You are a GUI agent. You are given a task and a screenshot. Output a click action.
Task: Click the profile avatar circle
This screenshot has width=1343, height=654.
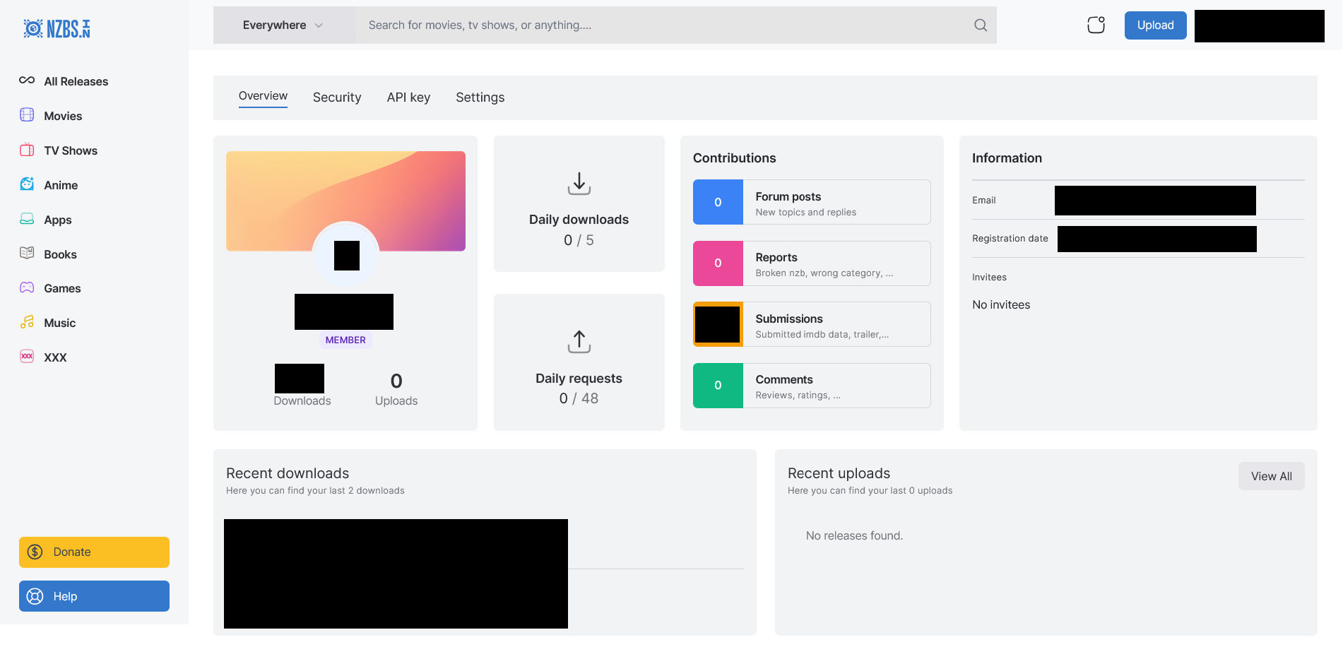(346, 255)
